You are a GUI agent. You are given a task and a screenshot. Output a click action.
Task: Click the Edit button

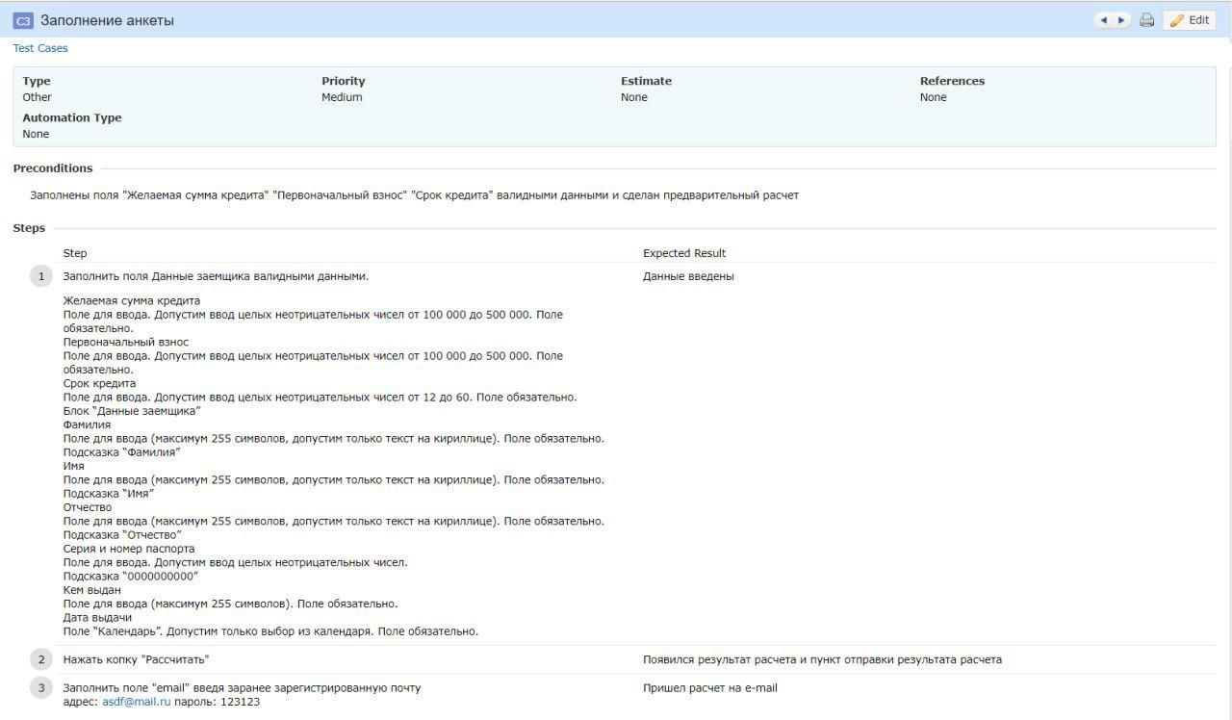(1190, 20)
